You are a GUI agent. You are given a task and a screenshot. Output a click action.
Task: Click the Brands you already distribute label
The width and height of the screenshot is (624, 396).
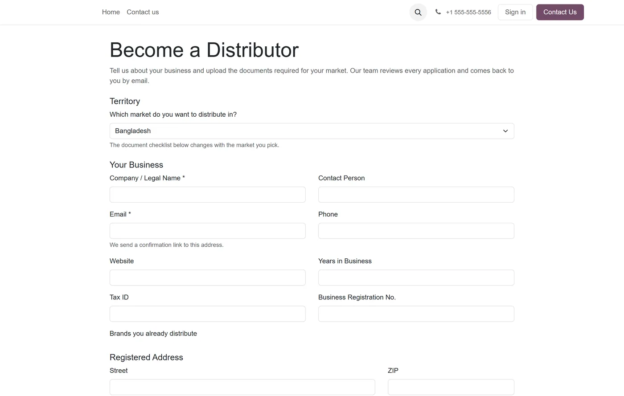[x=153, y=334]
